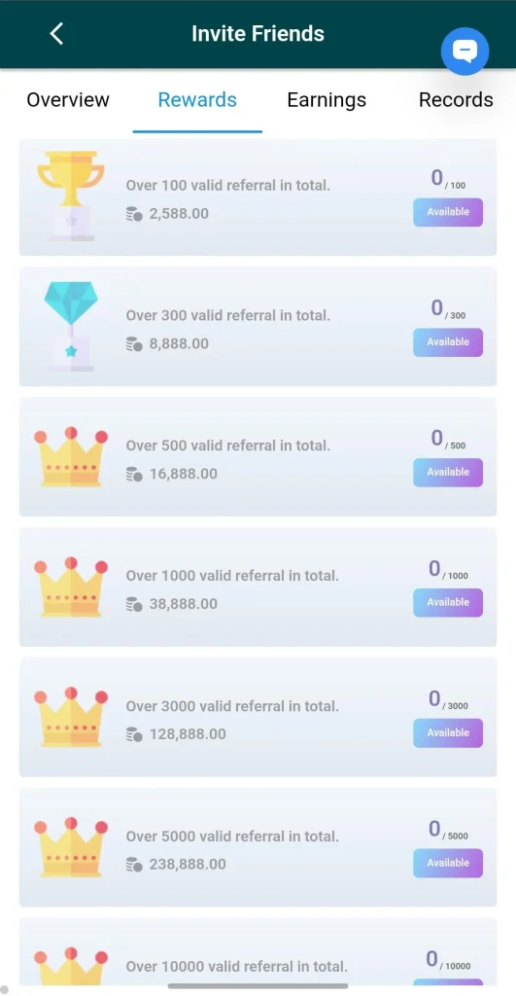Open the Earnings tab
Viewport: 516px width, 996px height.
[327, 100]
